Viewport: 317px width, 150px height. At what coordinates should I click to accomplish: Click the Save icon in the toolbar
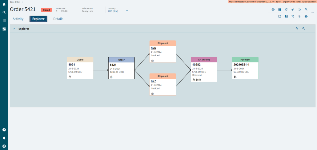(x=280, y=10)
